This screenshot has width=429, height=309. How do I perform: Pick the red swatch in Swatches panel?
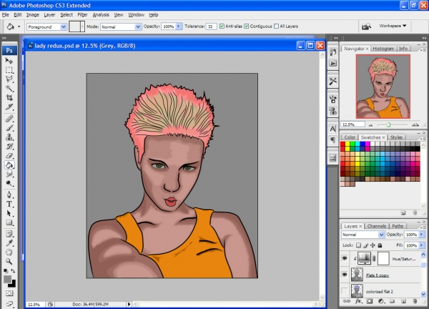342,144
